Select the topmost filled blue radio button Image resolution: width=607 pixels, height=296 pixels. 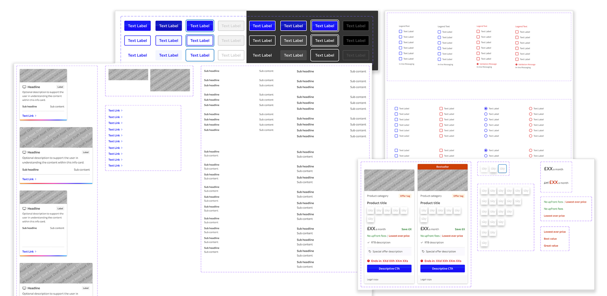pyautogui.click(x=486, y=109)
